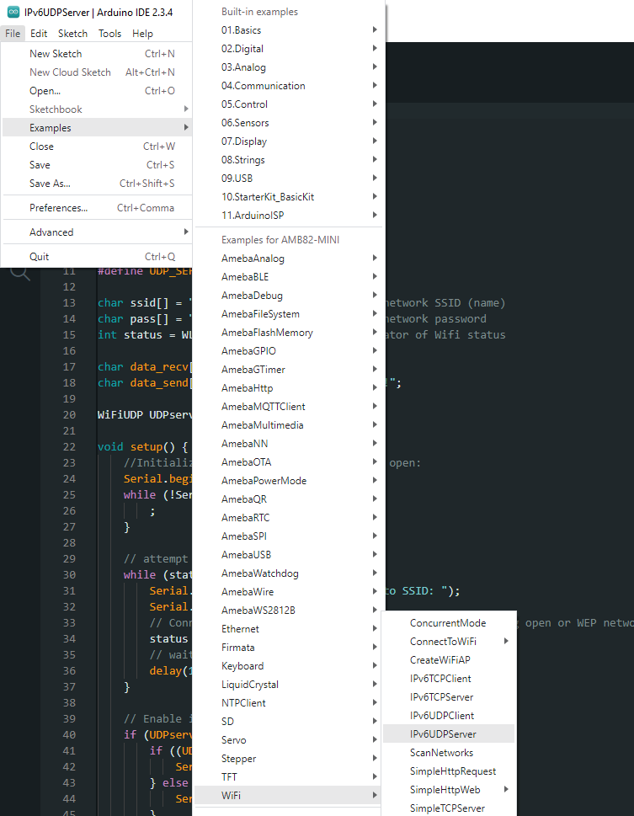This screenshot has height=816, width=634.
Task: Quit the Arduino IDE via the File menu
Action: pos(39,257)
